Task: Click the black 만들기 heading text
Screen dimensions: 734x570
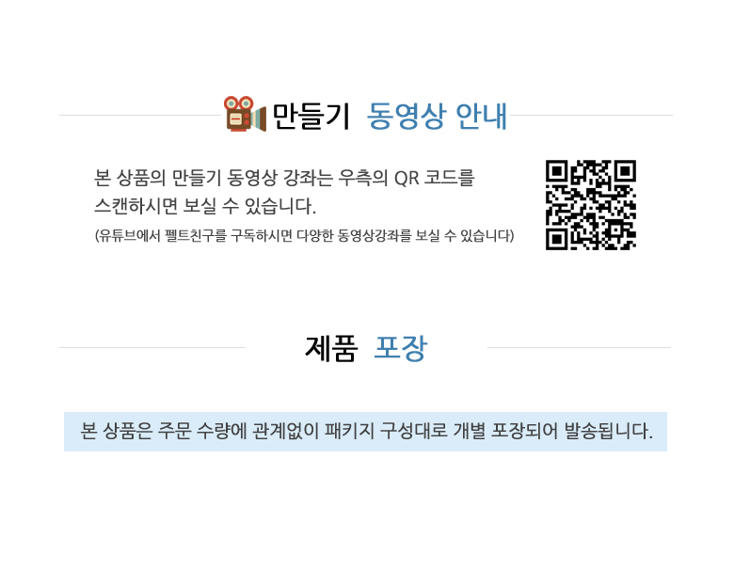Action: coord(311,116)
